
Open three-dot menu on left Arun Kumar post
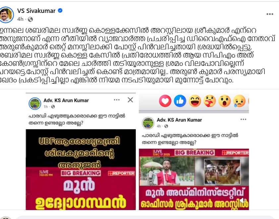point(117,100)
